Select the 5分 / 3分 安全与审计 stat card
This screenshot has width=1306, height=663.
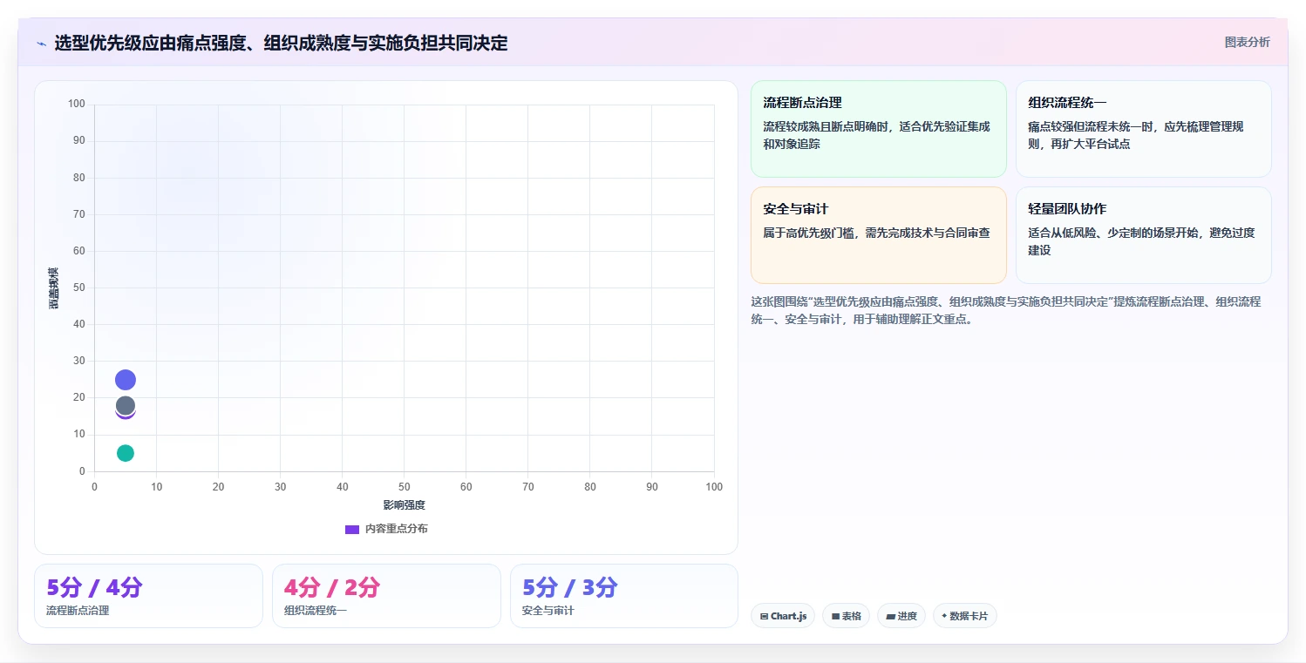pyautogui.click(x=624, y=596)
